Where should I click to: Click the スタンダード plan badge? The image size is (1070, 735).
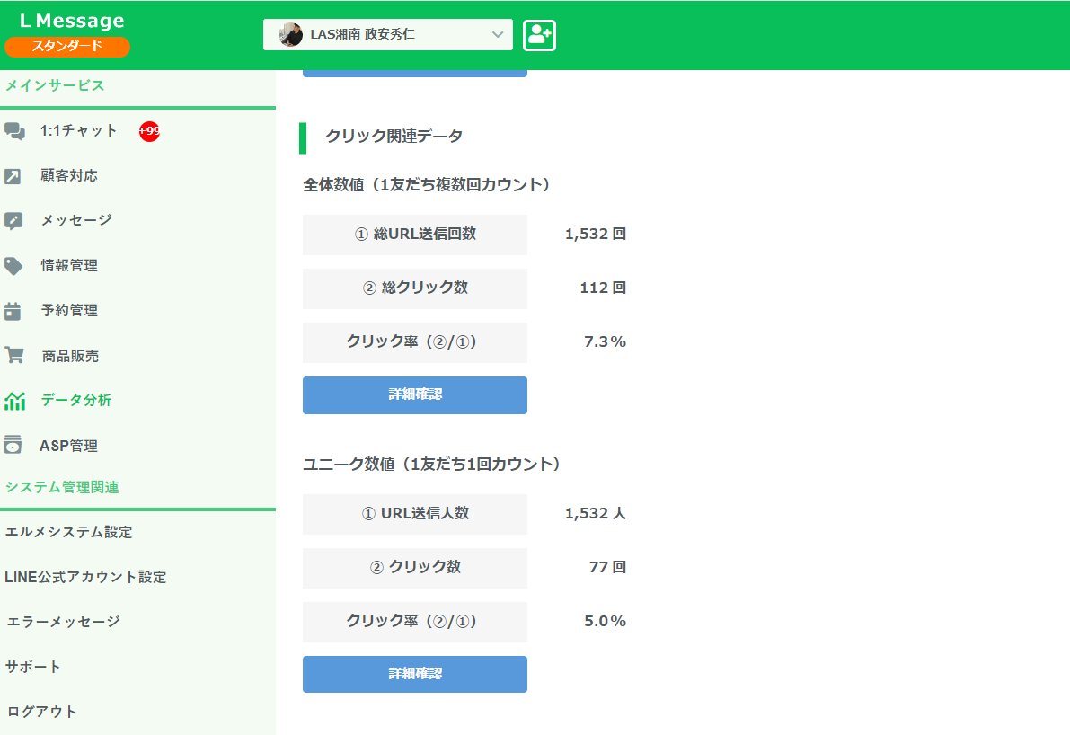point(66,47)
